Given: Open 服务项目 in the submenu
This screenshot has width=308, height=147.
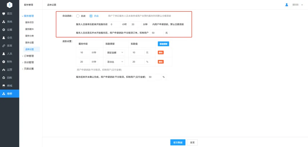Looking at the screenshot, I should point(30,22).
